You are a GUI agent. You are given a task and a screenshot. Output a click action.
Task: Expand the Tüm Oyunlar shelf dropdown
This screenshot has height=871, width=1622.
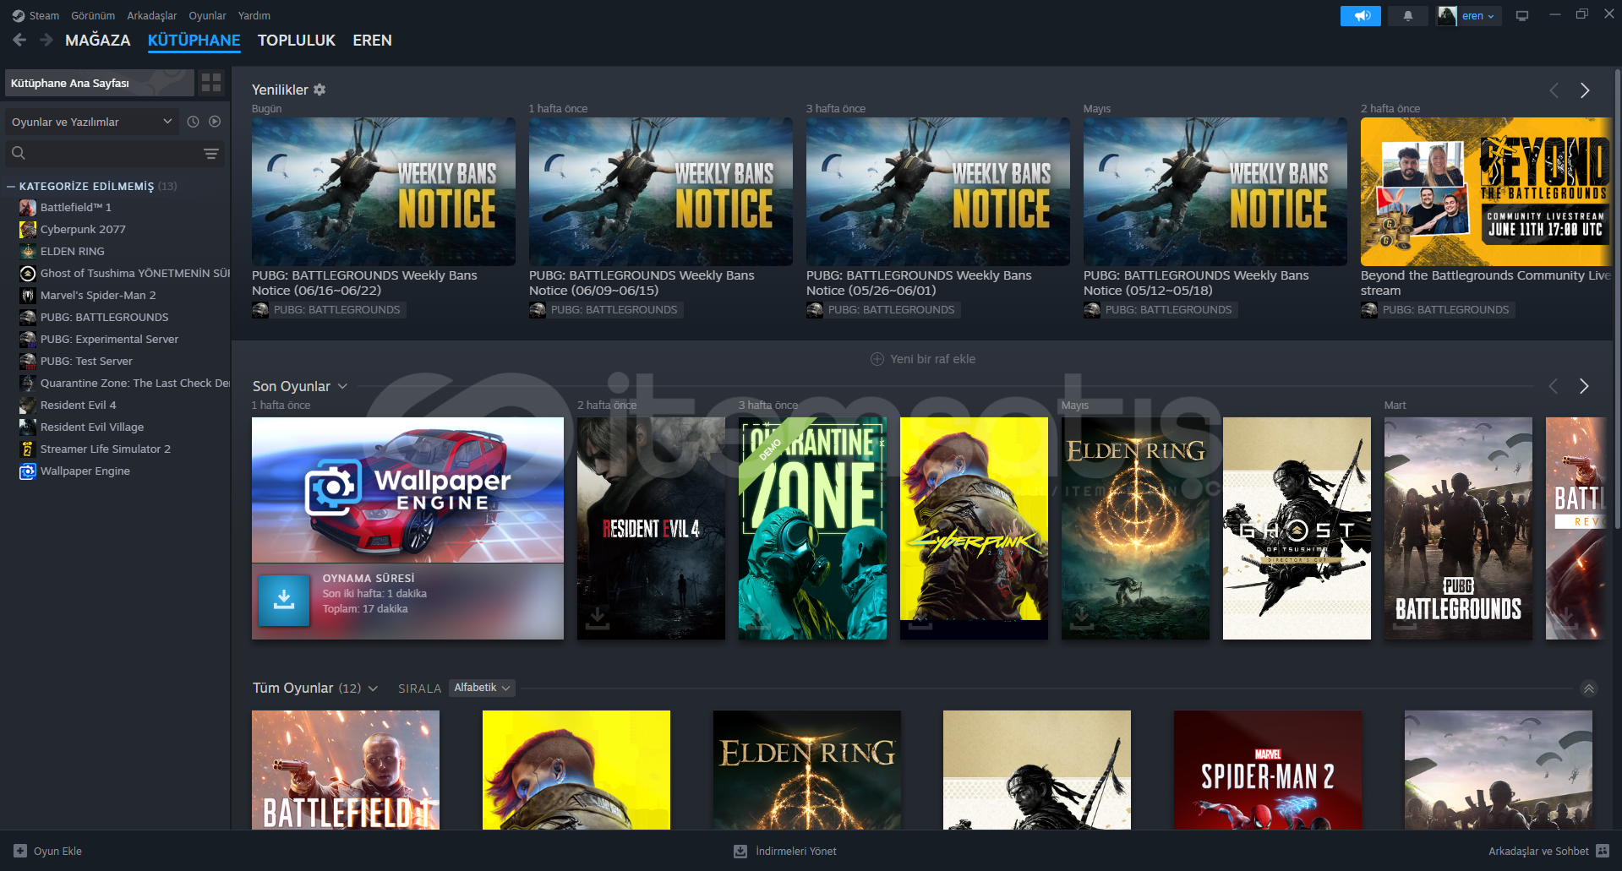click(x=373, y=689)
